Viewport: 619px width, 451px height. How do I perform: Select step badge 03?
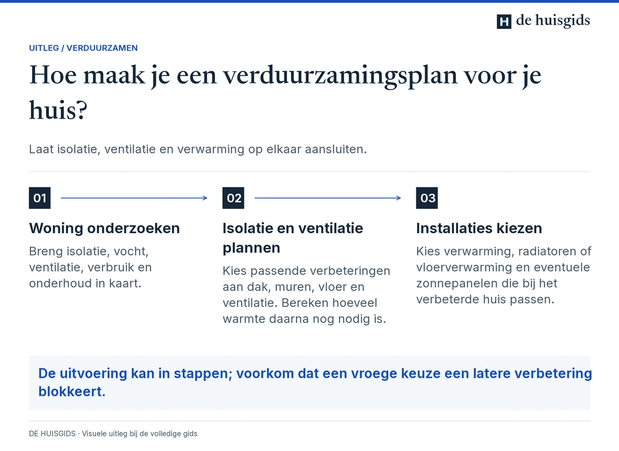pos(427,198)
